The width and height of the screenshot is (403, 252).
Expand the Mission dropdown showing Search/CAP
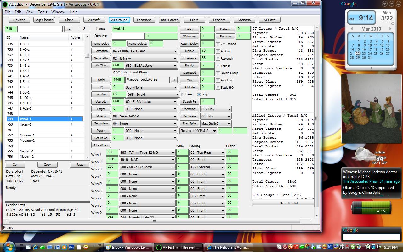pyautogui.click(x=145, y=116)
